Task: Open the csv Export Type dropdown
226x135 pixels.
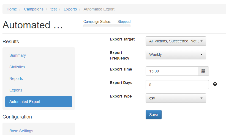Action: (x=176, y=98)
